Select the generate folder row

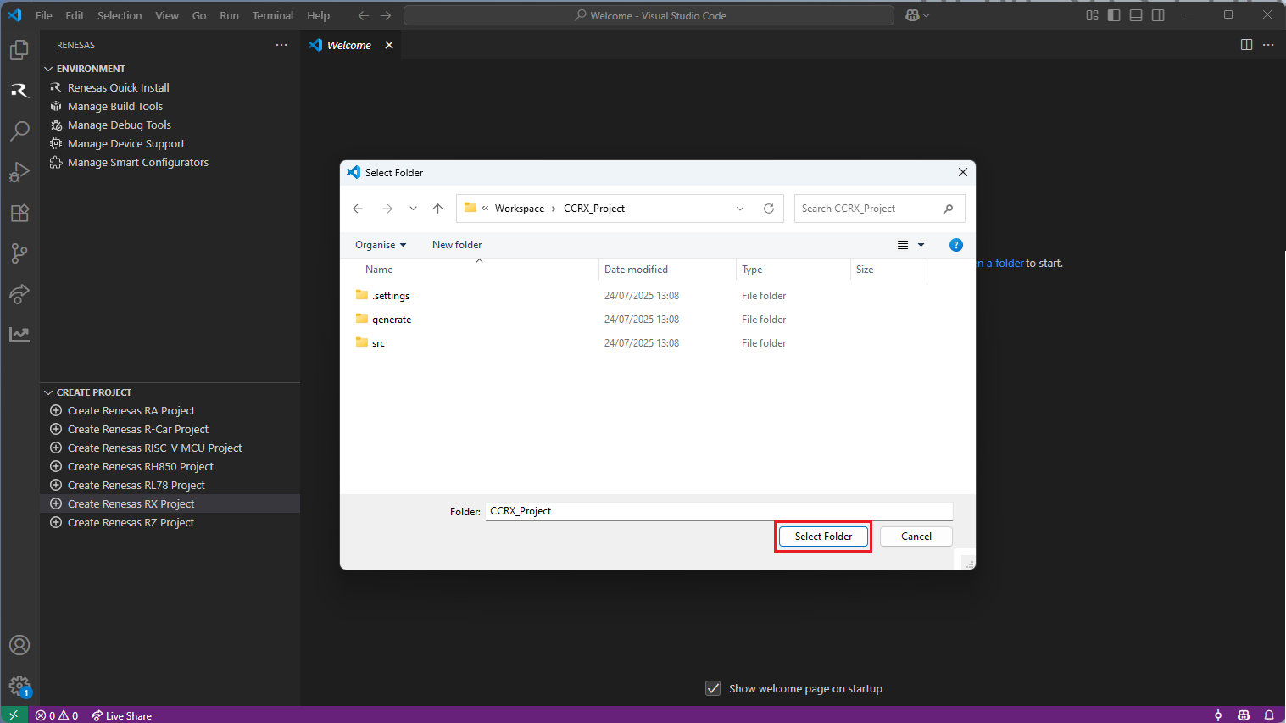(x=640, y=320)
